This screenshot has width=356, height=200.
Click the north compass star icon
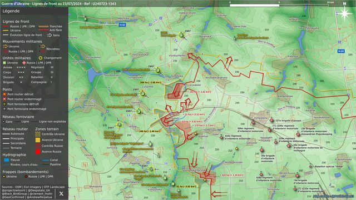[344, 13]
